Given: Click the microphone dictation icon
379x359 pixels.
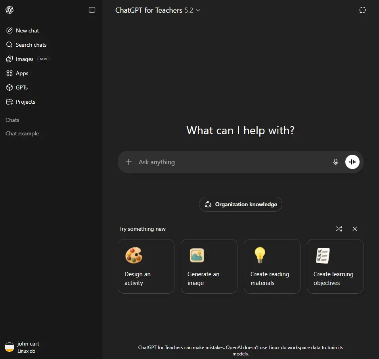Looking at the screenshot, I should click(x=336, y=162).
